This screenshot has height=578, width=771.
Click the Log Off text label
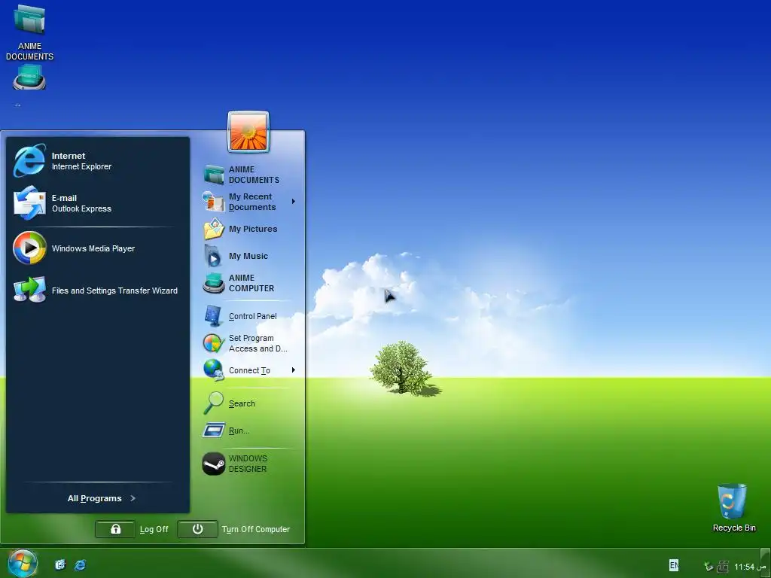[x=154, y=529]
